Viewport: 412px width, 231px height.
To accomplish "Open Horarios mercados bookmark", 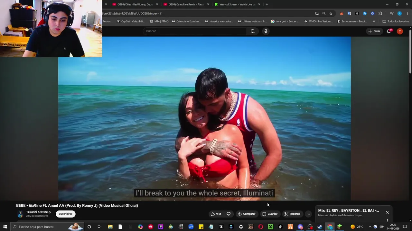I will 219,21.
